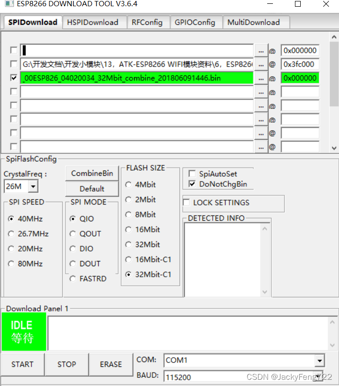Click the DETECTED INFO scroll up arrow

[x=265, y=229]
